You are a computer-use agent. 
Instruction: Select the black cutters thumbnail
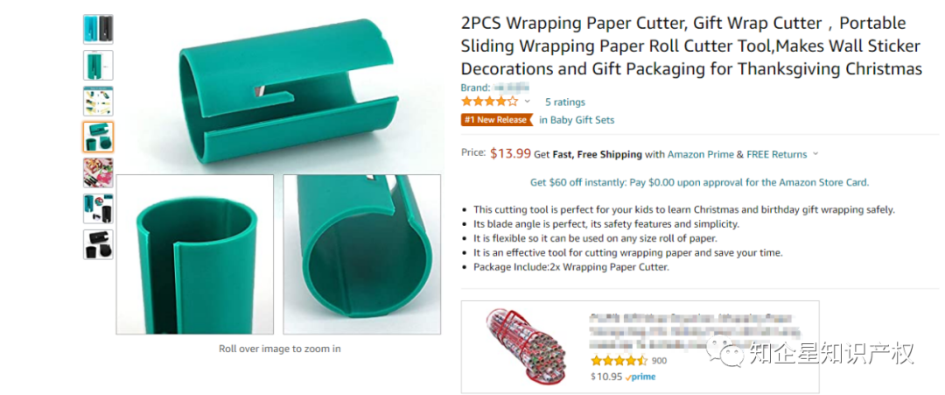point(98,244)
